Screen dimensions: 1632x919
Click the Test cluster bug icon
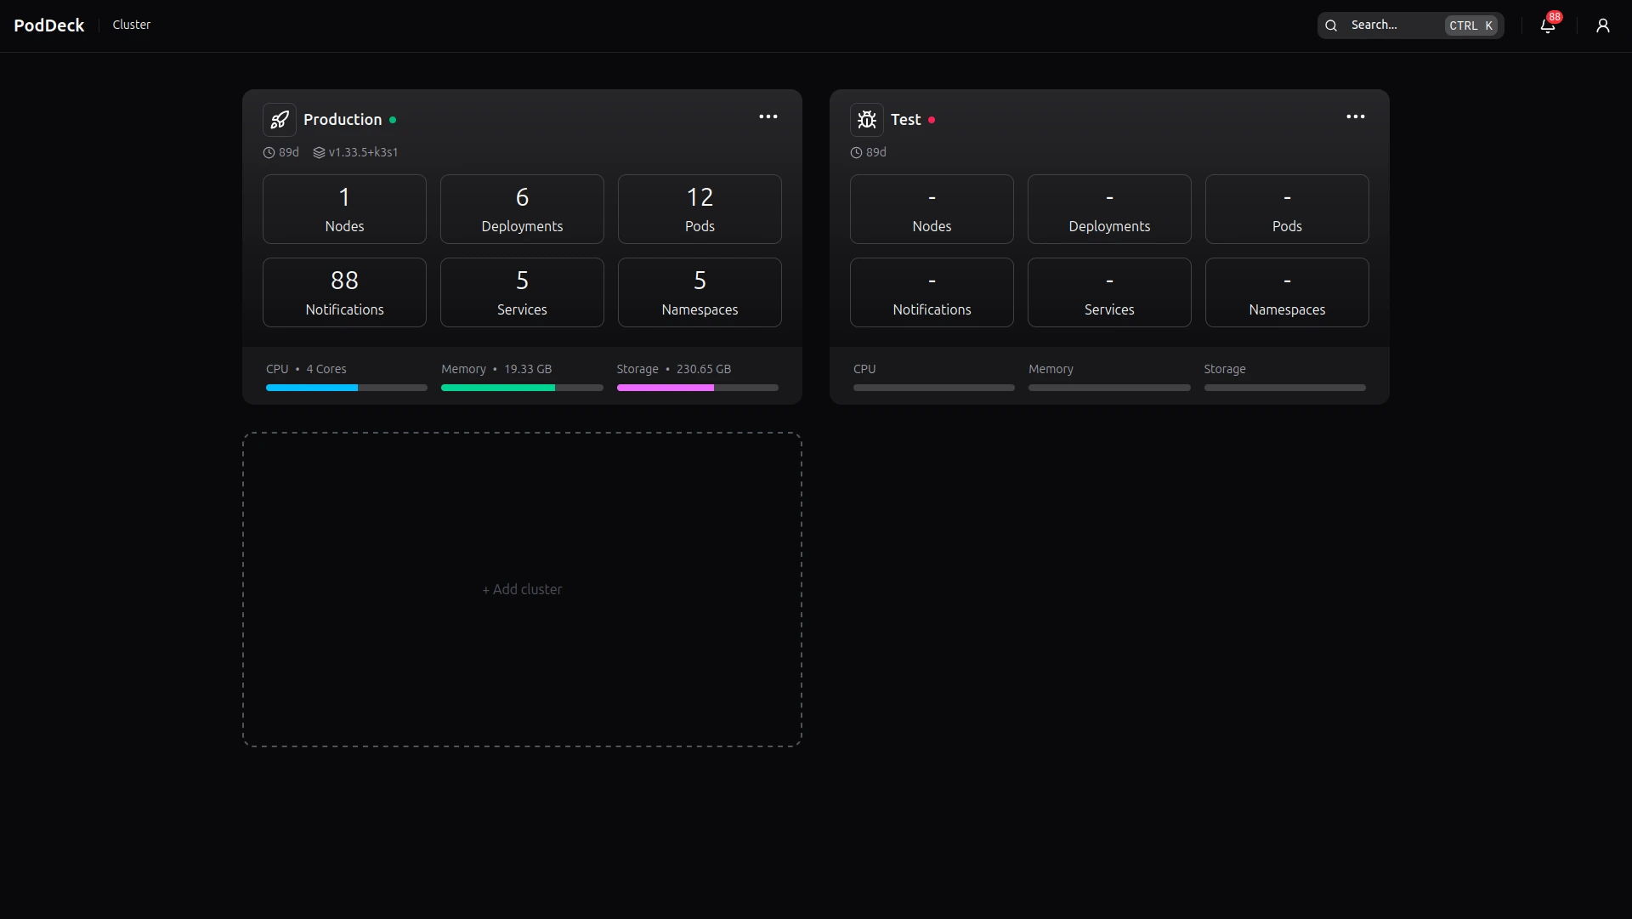point(866,120)
